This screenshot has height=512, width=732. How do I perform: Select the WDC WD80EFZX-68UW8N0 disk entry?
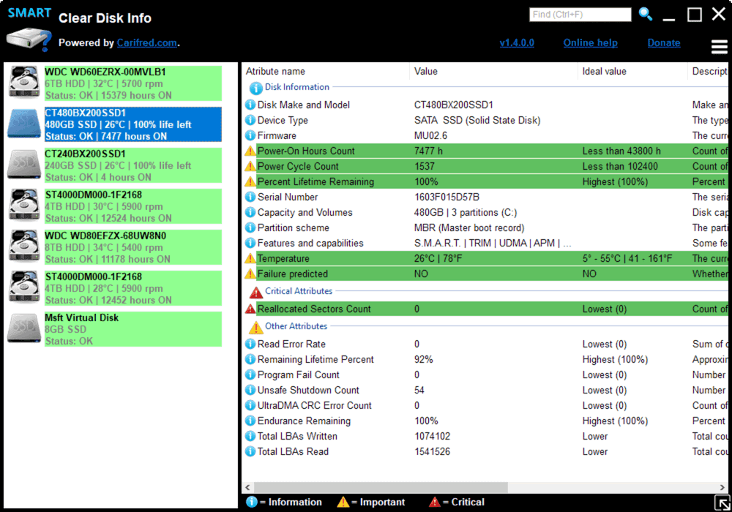click(x=133, y=248)
